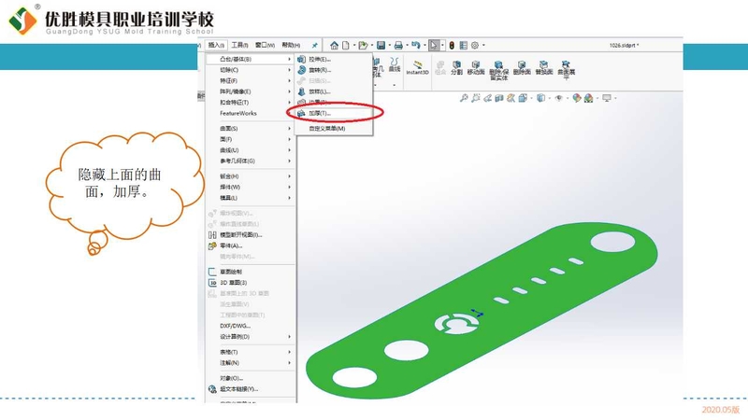Open the 帮助(H) menu
The height and width of the screenshot is (420, 748).
tap(291, 45)
